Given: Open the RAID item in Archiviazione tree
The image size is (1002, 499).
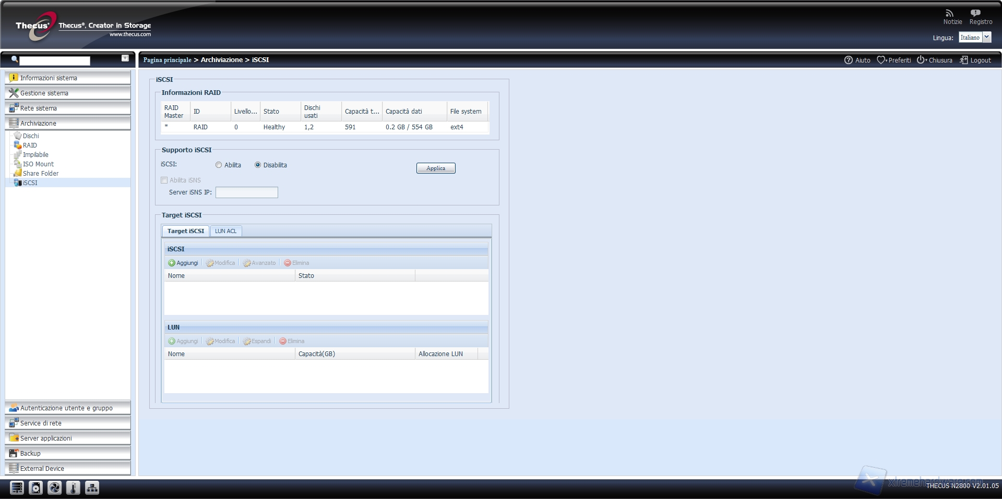Looking at the screenshot, I should click(30, 145).
